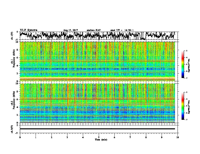Click the ch.1(V) axis label
The height and width of the screenshot is (154, 200).
12,36
